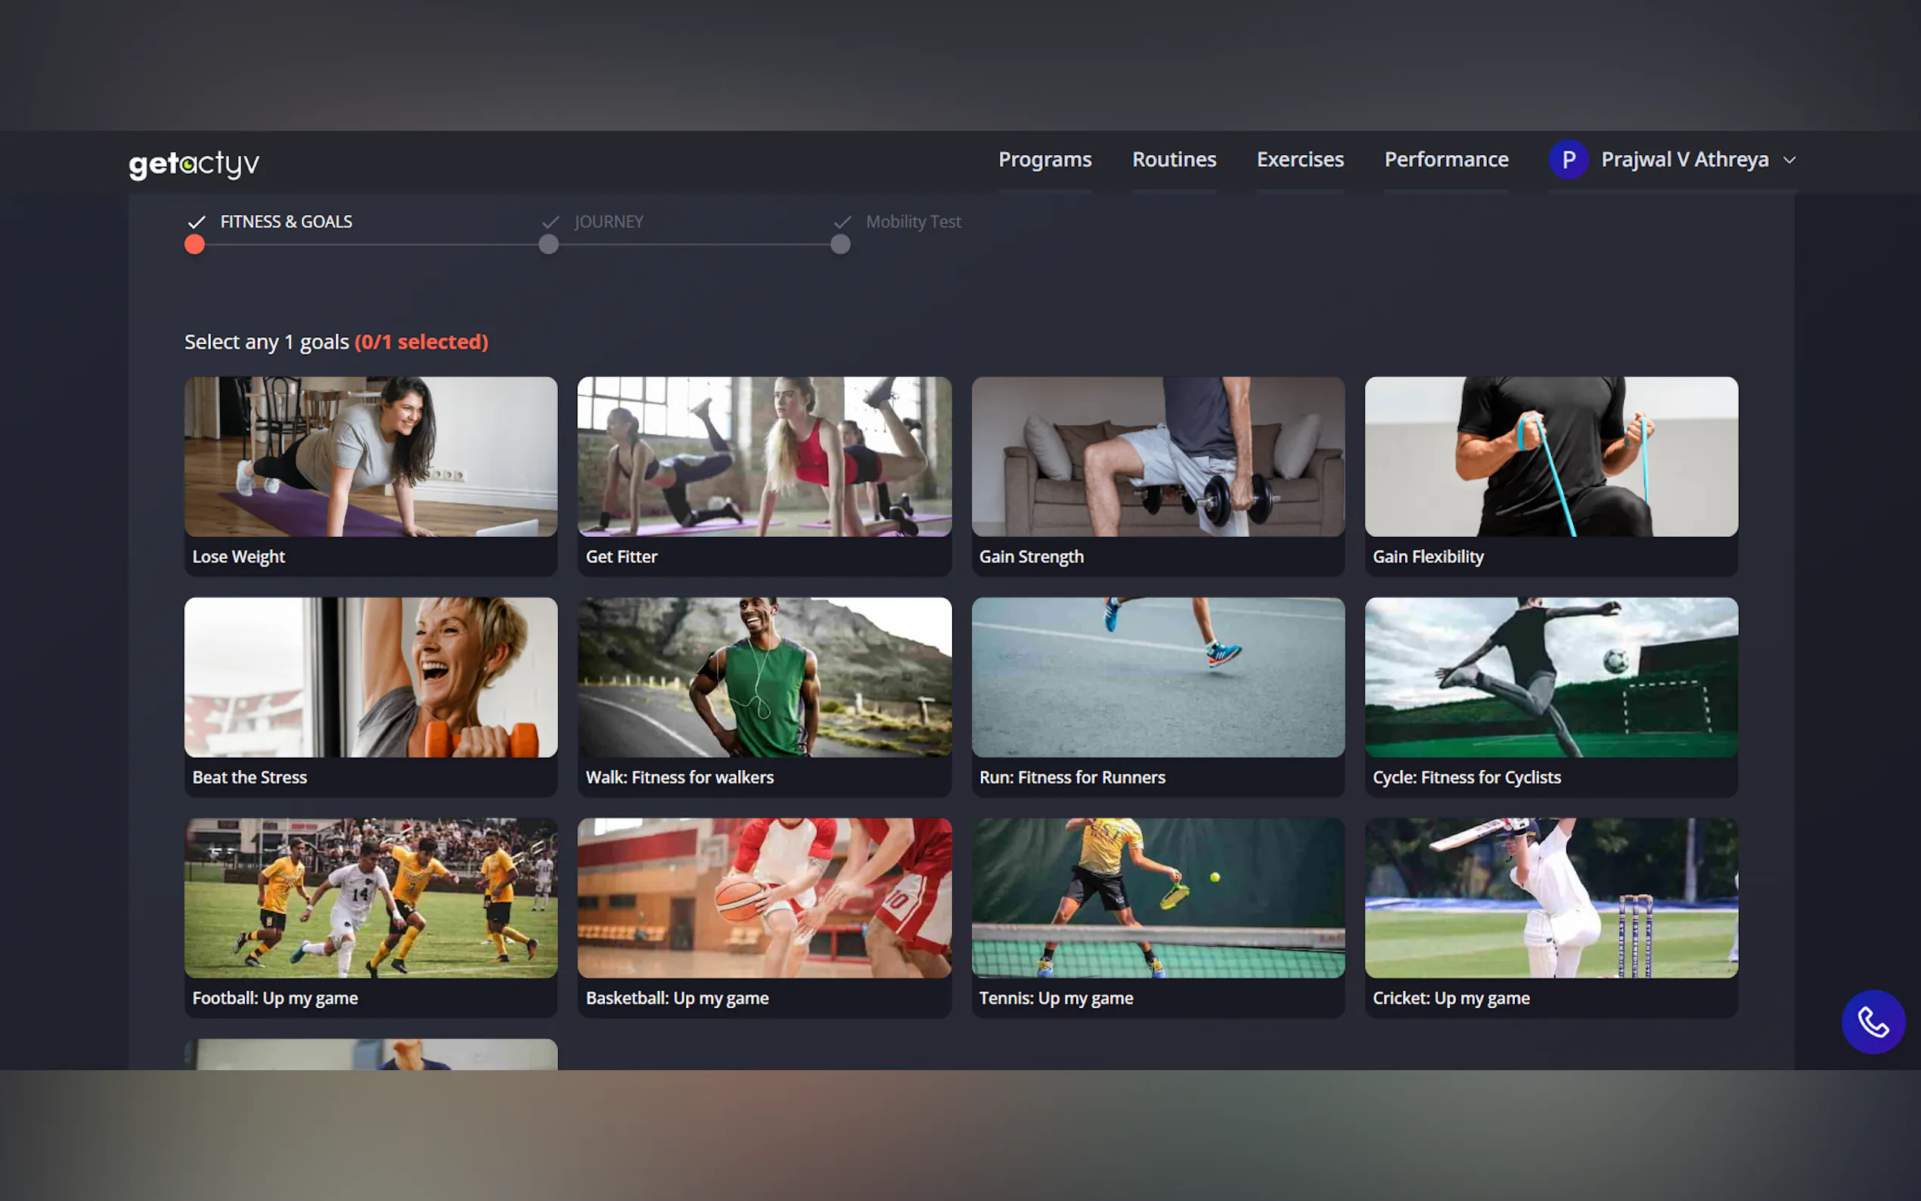Viewport: 1921px width, 1201px height.
Task: Open the Exercises navigation link
Action: click(1299, 160)
